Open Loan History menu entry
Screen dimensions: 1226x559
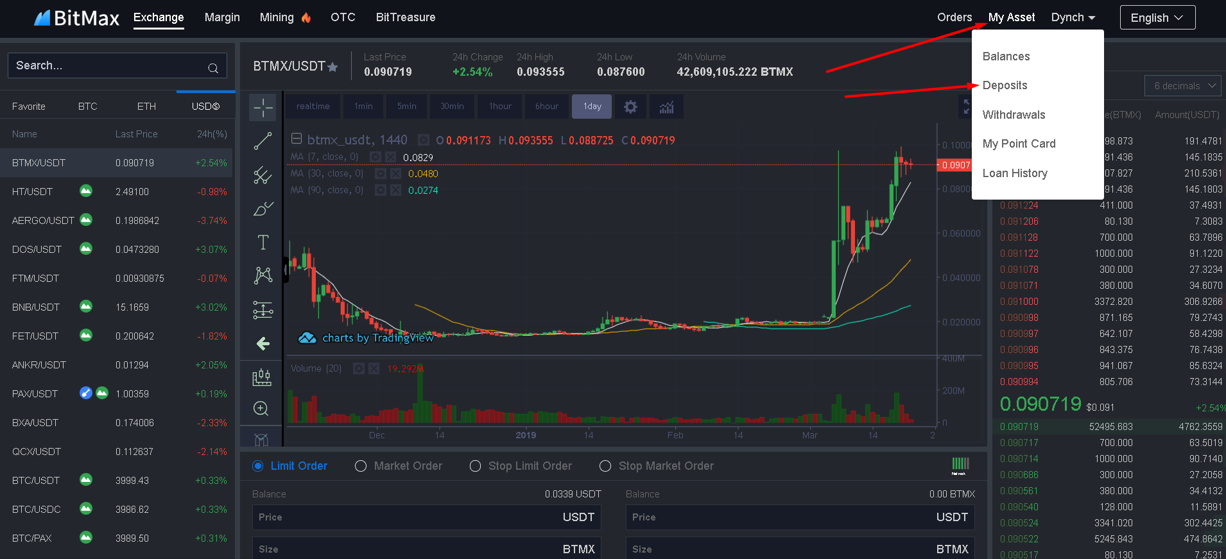click(x=1015, y=173)
